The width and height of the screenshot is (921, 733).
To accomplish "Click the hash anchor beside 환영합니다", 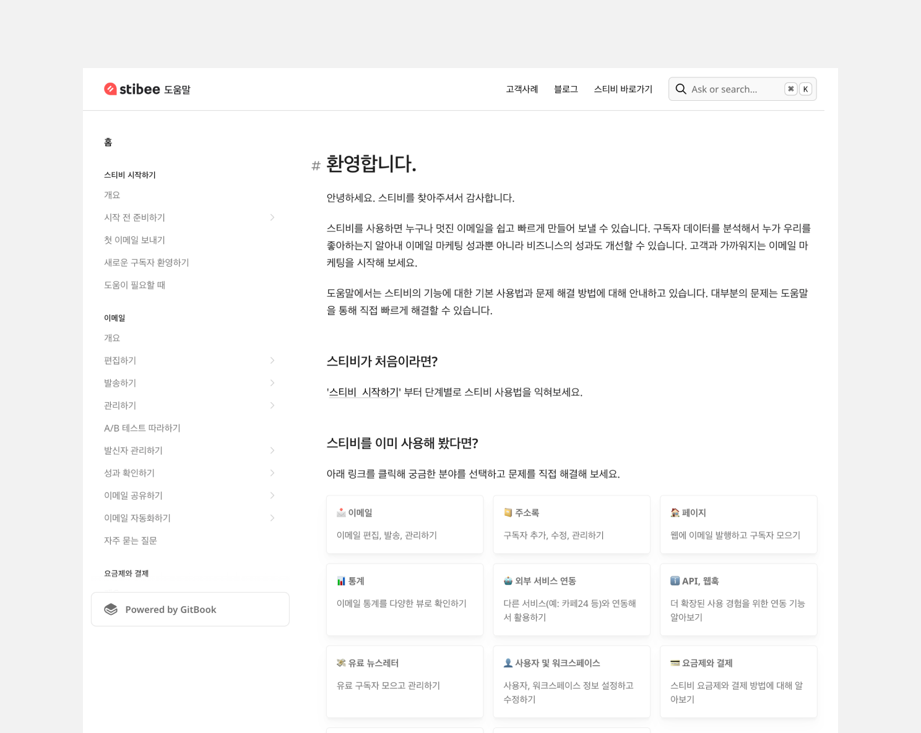I will point(316,165).
